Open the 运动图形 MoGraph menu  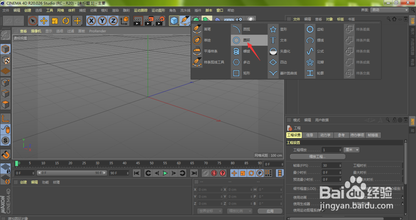[x=158, y=10]
